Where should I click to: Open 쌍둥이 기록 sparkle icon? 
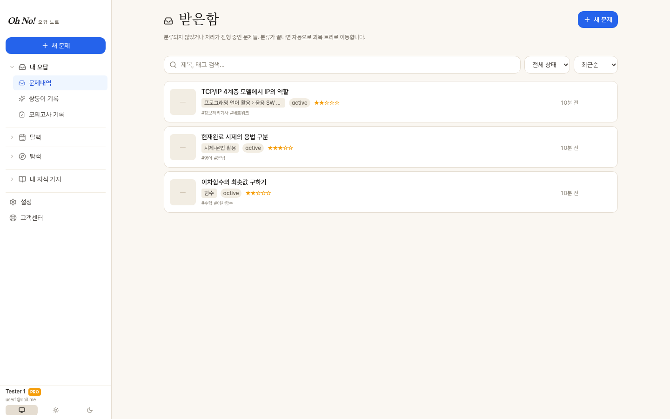[22, 99]
